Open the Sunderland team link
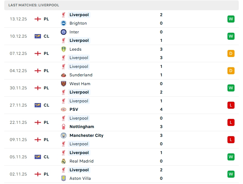This screenshot has height=184, width=243. click(81, 75)
